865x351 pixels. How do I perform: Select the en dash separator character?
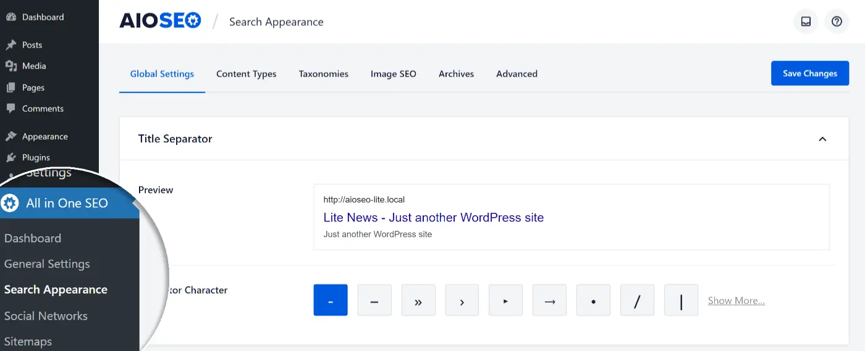[x=374, y=300]
